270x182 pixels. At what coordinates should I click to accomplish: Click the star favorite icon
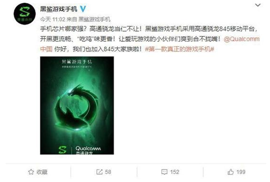[31, 172]
